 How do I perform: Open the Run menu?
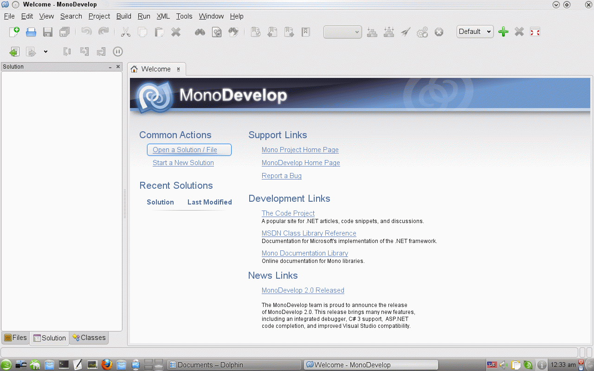point(144,16)
